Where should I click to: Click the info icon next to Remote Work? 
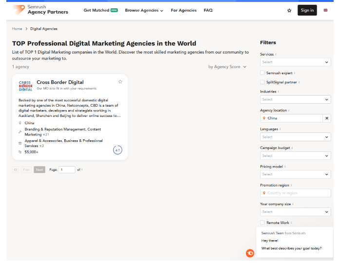click(x=291, y=223)
